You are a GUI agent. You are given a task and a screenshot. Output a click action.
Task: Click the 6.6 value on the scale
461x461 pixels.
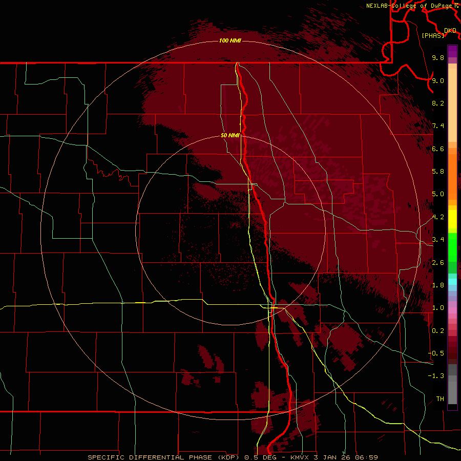tap(438, 149)
